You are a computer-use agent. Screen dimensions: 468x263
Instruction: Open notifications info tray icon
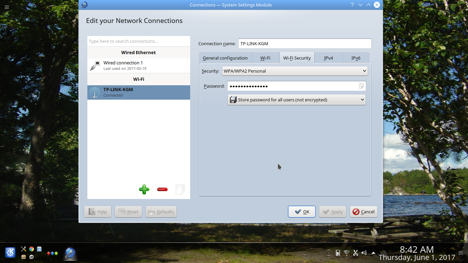point(329,253)
